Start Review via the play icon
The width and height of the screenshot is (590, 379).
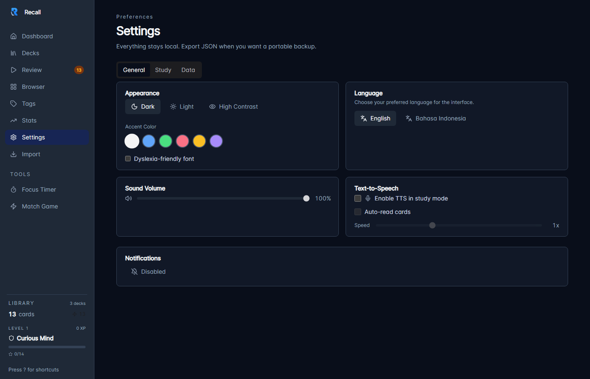(x=13, y=70)
